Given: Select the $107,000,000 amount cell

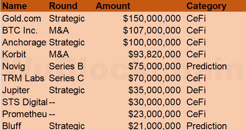Looking at the screenshot, I should (152, 30).
